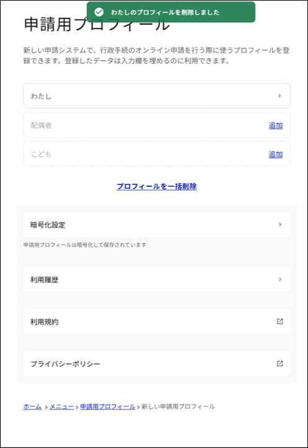Click the chevron icon beside 利用履歴
The image size is (308, 448).
[280, 279]
